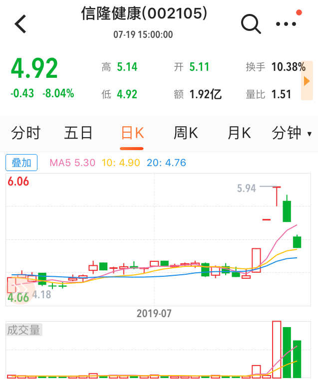The image size is (318, 380).
Task: Tap the 2019-07 date axis label
Action: point(154,313)
